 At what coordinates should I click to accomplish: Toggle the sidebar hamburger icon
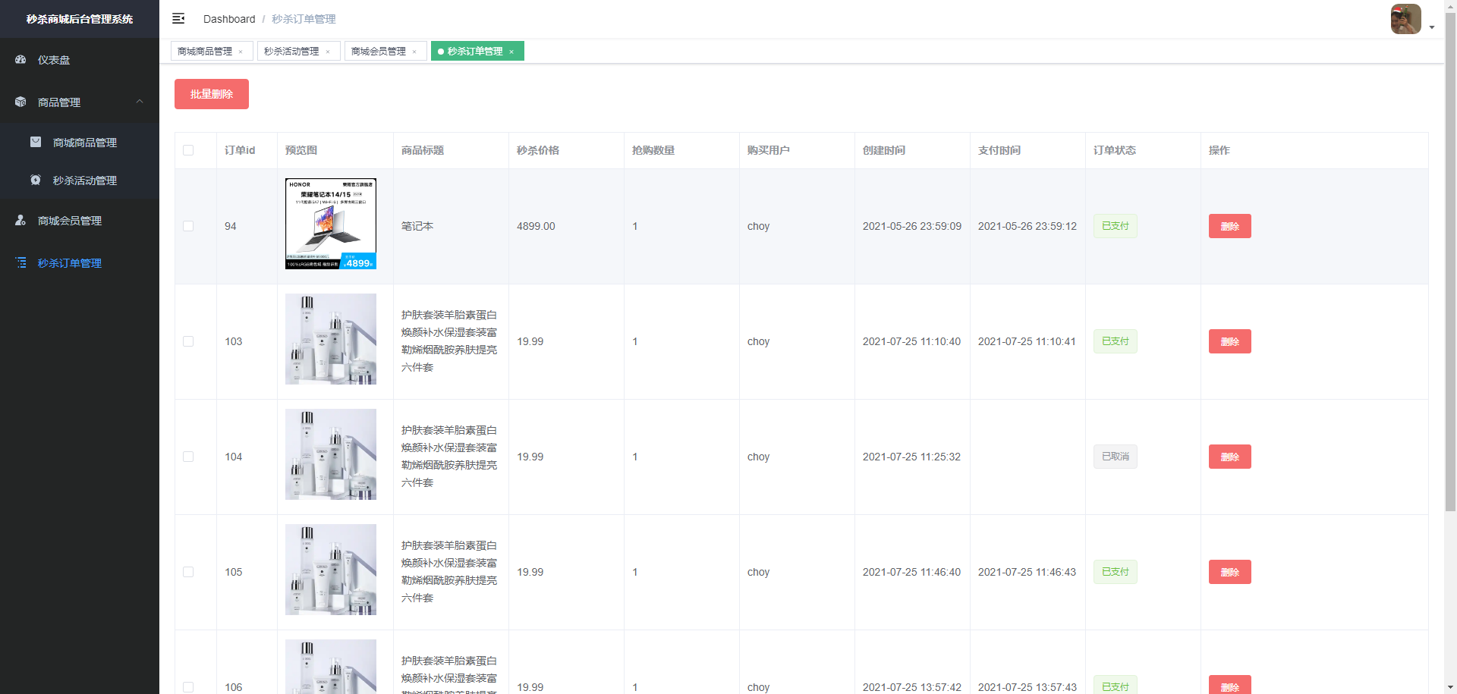[x=178, y=18]
